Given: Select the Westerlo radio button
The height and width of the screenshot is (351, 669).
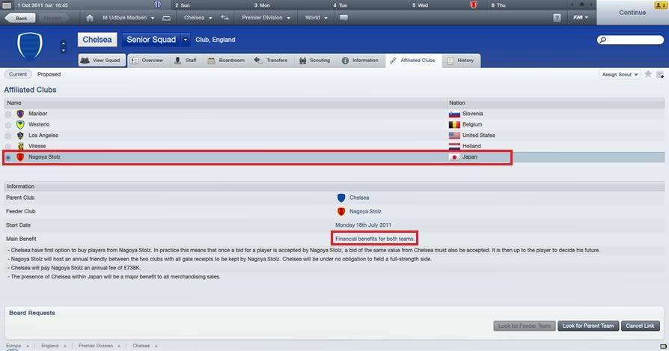Looking at the screenshot, I should (8, 125).
